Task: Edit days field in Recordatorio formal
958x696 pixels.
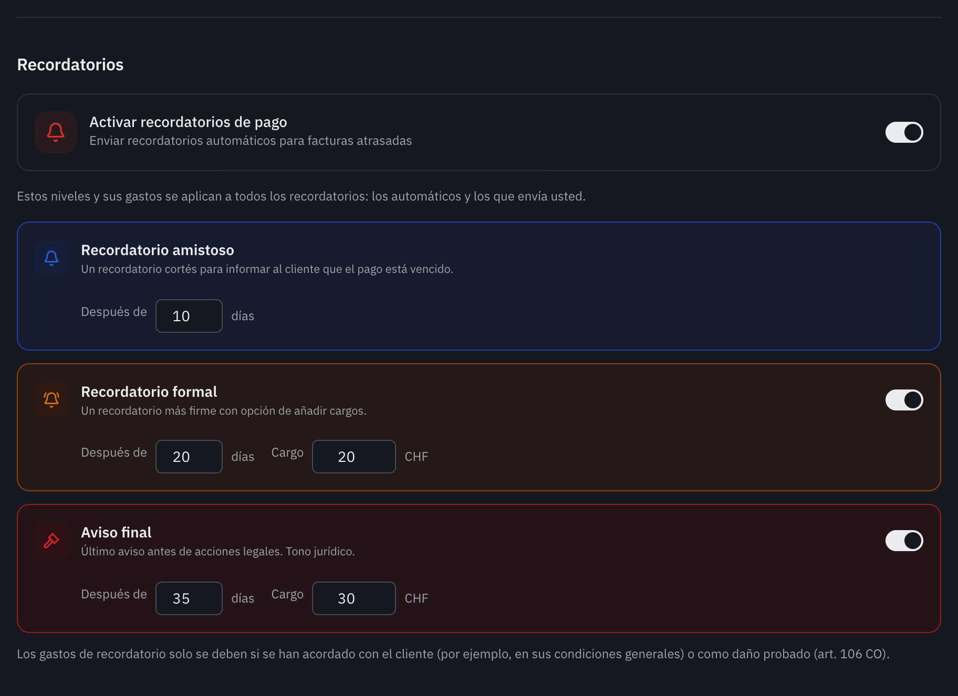Action: [x=189, y=457]
